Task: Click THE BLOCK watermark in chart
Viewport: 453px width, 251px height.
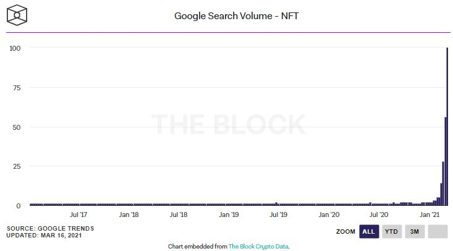Action: pyautogui.click(x=229, y=124)
